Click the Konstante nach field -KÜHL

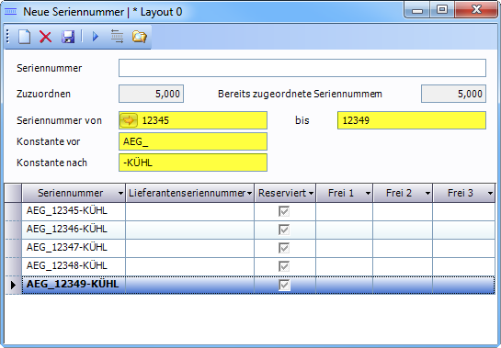tap(193, 163)
